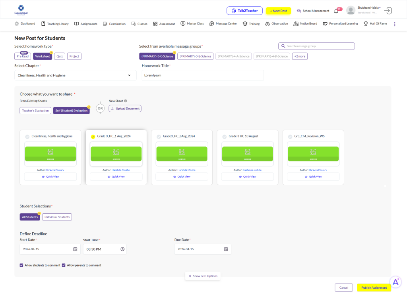The width and height of the screenshot is (407, 295).
Task: Click the Search message group field
Action: click(316, 46)
